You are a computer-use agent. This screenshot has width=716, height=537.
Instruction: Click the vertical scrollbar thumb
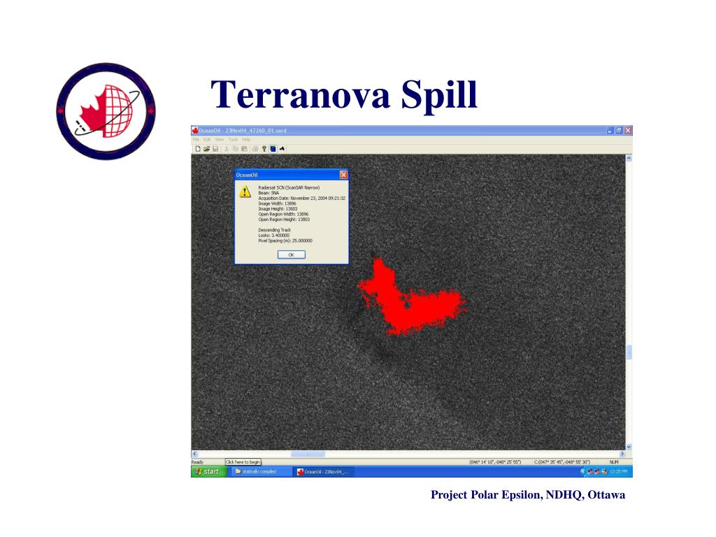pyautogui.click(x=629, y=352)
